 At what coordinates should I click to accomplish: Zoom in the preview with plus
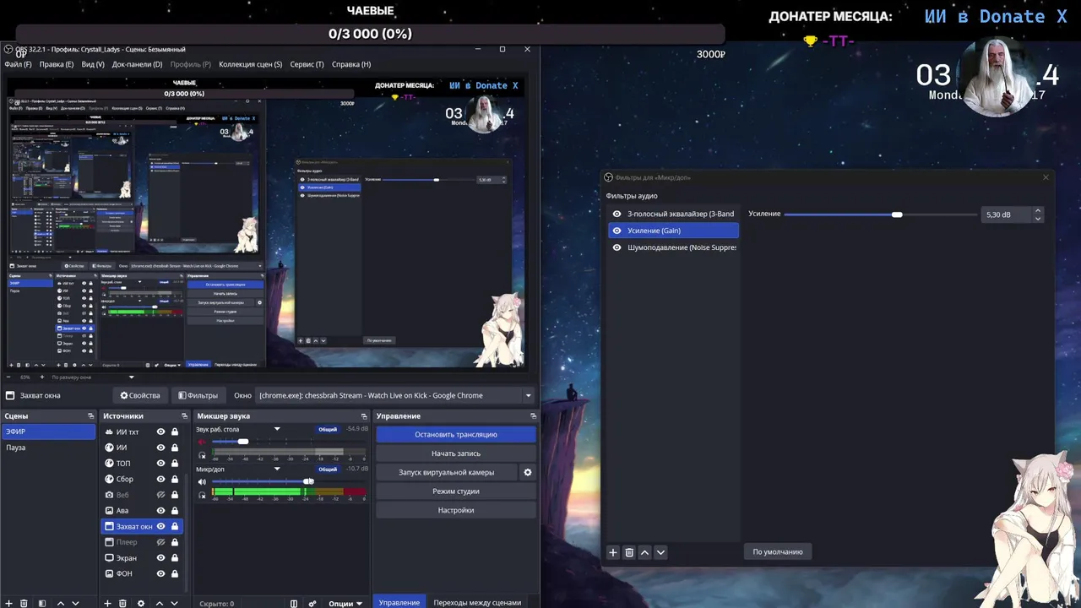tap(41, 377)
